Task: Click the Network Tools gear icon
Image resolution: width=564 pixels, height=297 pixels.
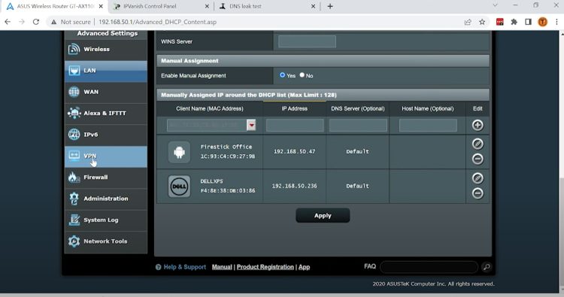Action: pos(74,241)
